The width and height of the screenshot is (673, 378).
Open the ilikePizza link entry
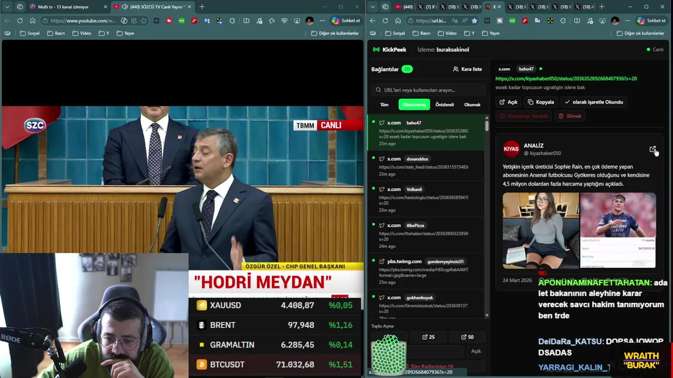coord(425,235)
